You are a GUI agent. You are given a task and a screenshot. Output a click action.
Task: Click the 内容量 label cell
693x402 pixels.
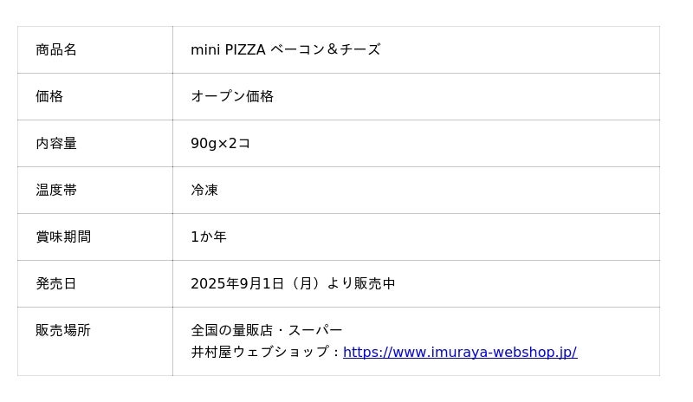[x=56, y=143]
